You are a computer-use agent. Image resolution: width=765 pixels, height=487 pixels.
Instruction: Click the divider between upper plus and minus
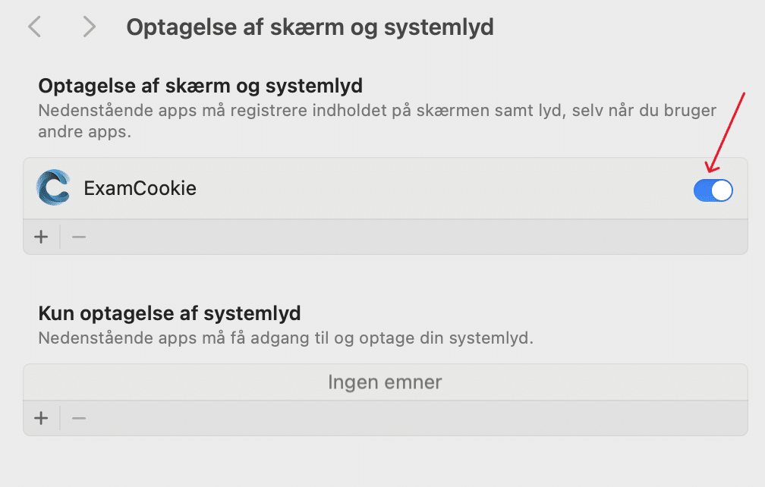[60, 237]
